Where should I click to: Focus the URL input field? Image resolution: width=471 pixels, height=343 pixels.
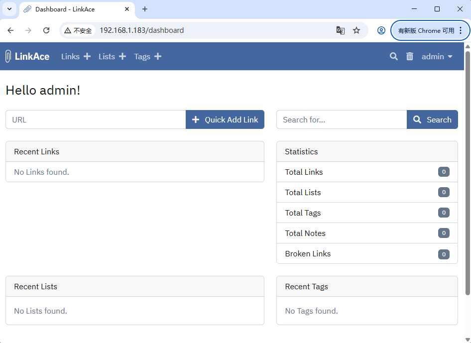(x=96, y=119)
